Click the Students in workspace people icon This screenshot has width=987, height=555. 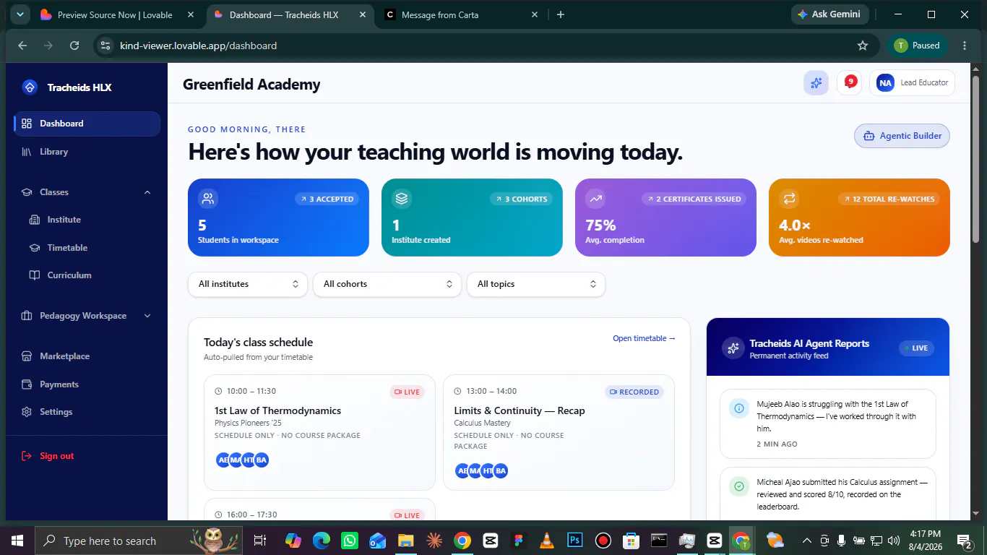(208, 198)
